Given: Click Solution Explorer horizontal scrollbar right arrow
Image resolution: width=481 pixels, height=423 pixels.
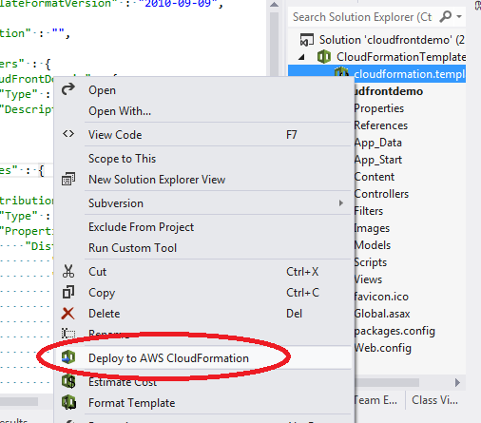Looking at the screenshot, I should pos(457,382).
